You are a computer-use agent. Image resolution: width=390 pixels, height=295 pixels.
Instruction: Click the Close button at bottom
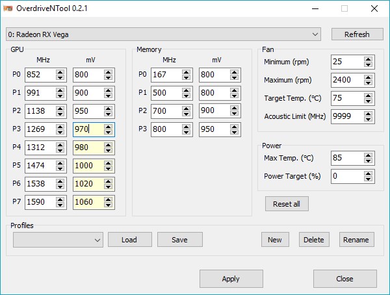tap(345, 279)
